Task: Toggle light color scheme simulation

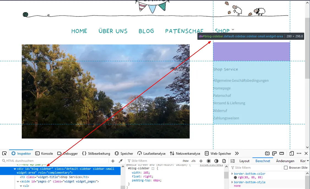Action: (209, 161)
